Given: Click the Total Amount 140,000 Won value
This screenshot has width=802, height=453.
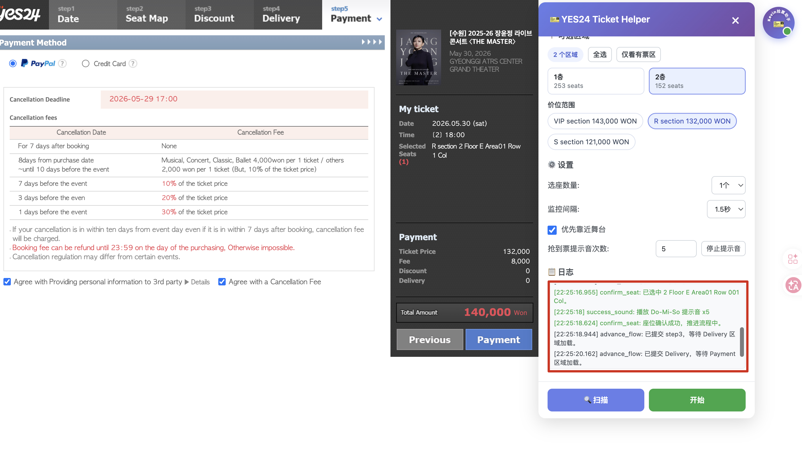Looking at the screenshot, I should pos(495,312).
